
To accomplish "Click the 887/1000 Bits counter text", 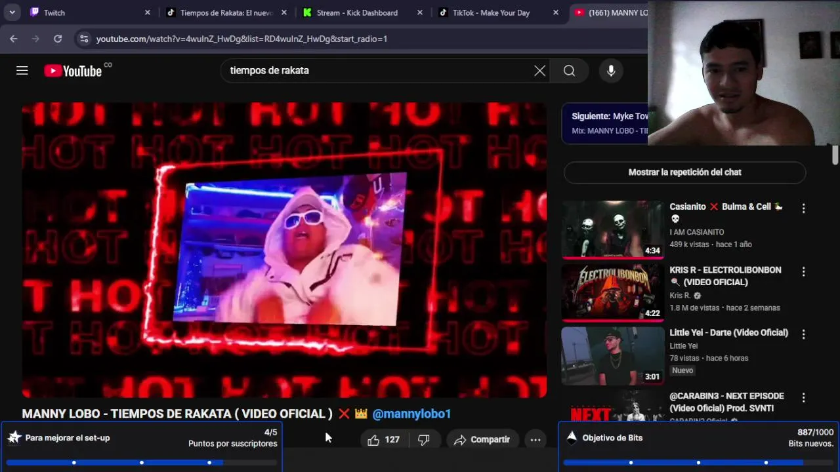I will pyautogui.click(x=816, y=433).
